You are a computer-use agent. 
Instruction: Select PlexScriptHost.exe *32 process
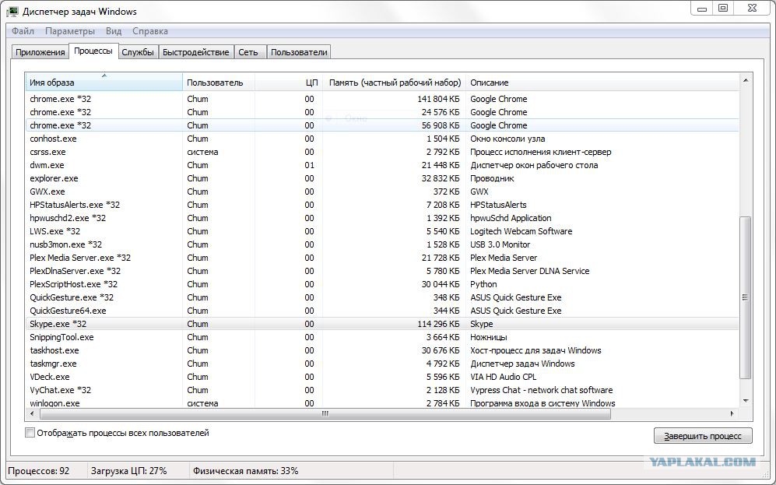(382, 284)
